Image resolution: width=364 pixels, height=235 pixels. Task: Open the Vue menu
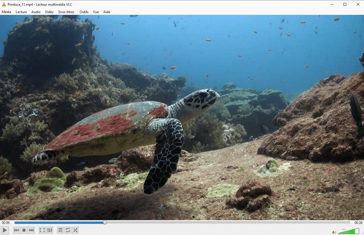(96, 12)
